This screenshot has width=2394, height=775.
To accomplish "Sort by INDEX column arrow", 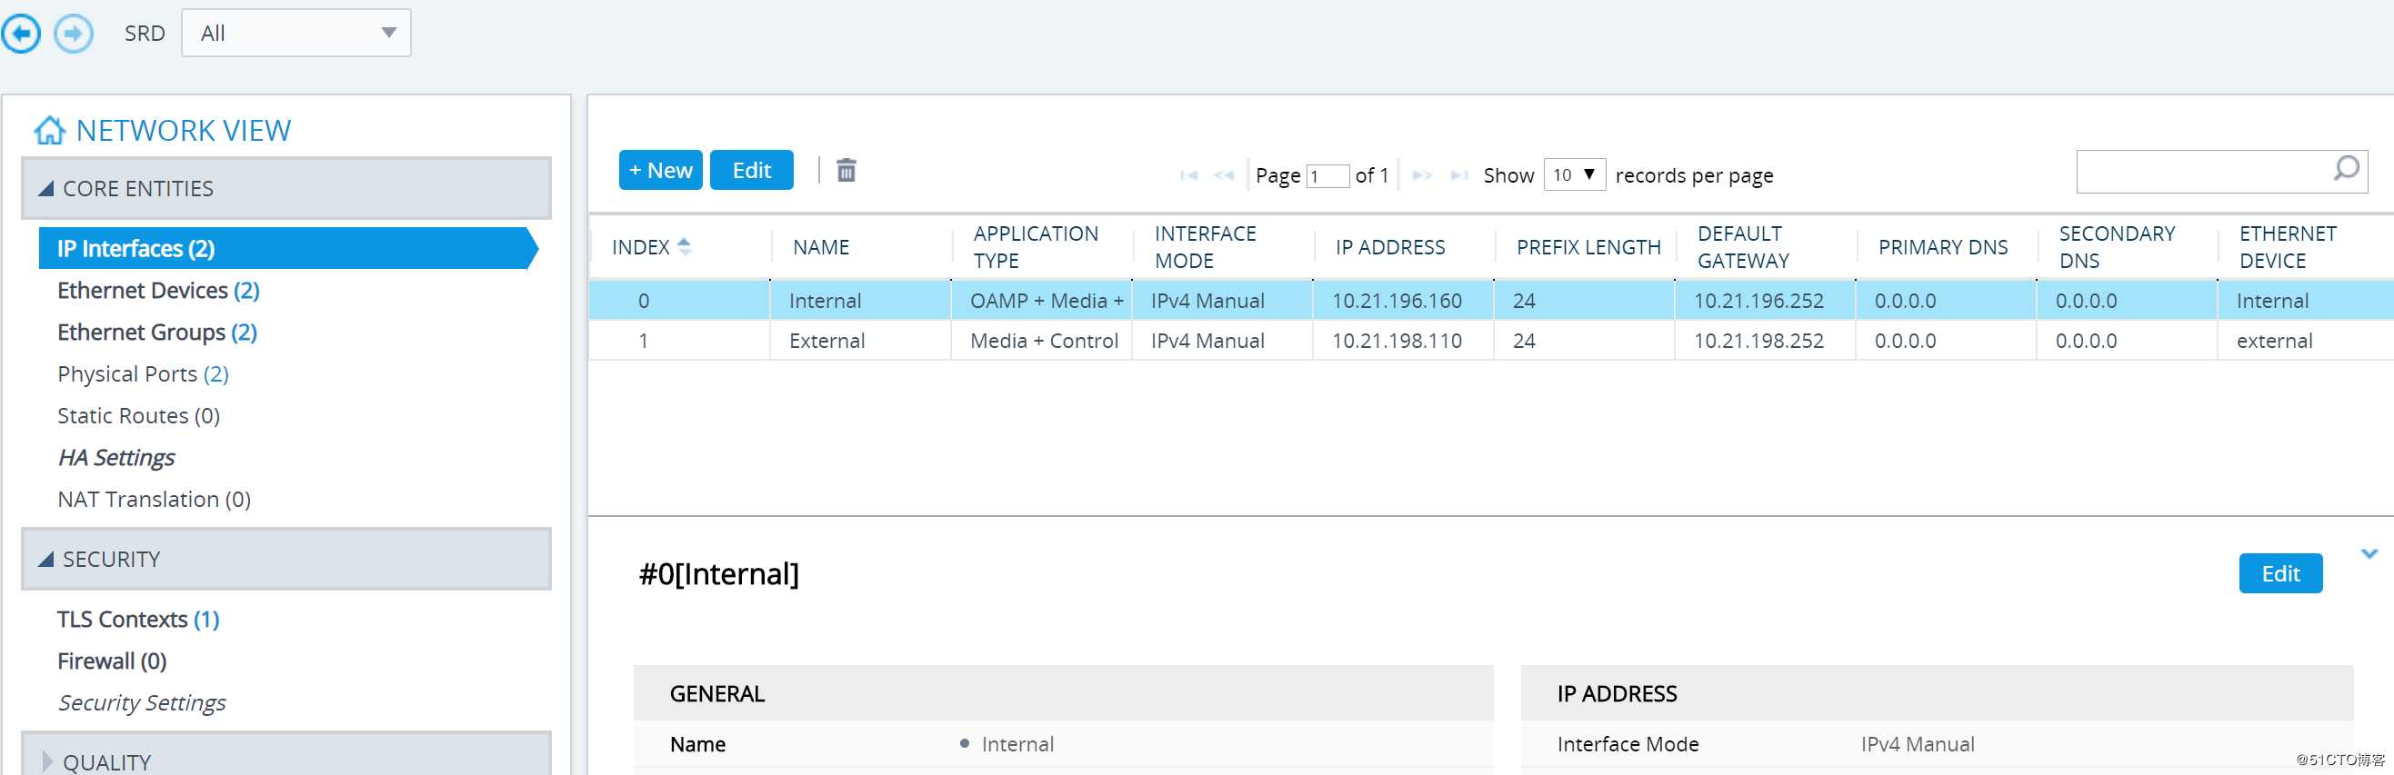I will tap(684, 247).
